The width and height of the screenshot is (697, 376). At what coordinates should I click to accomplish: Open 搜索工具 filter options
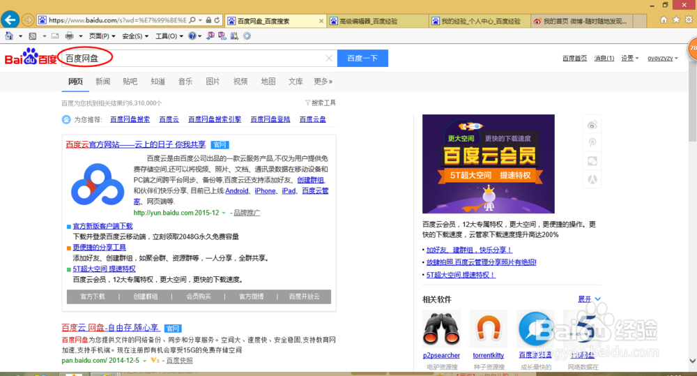[321, 103]
